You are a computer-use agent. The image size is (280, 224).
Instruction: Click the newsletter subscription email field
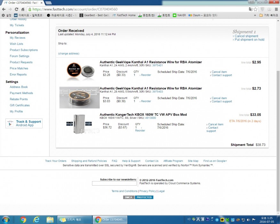tap(114, 184)
